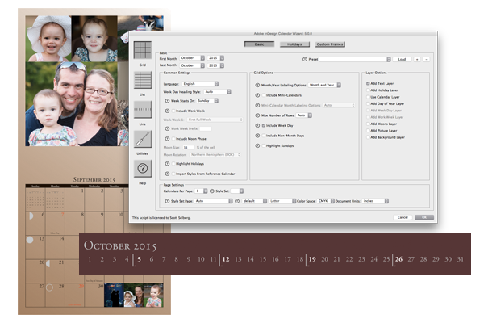484x323 pixels.
Task: Click the help icon before the default dropdown
Action: coord(237,201)
